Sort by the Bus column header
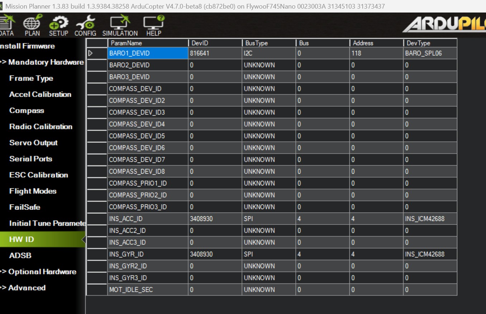Image resolution: width=486 pixels, height=314 pixels. 323,43
